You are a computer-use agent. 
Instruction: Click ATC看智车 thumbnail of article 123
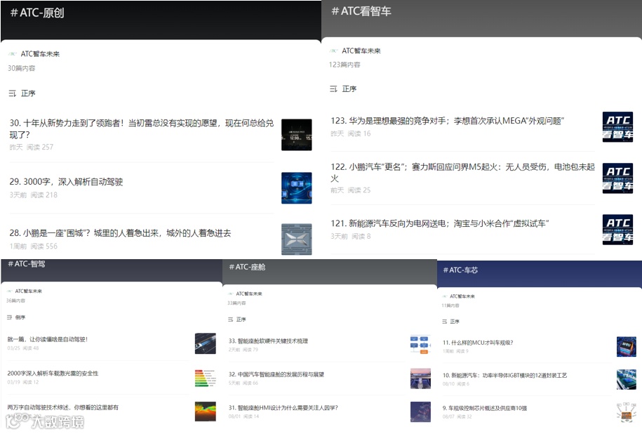[x=617, y=127]
